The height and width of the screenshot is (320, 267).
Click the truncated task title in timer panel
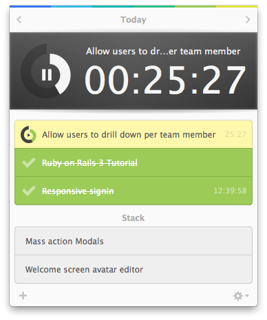[163, 51]
